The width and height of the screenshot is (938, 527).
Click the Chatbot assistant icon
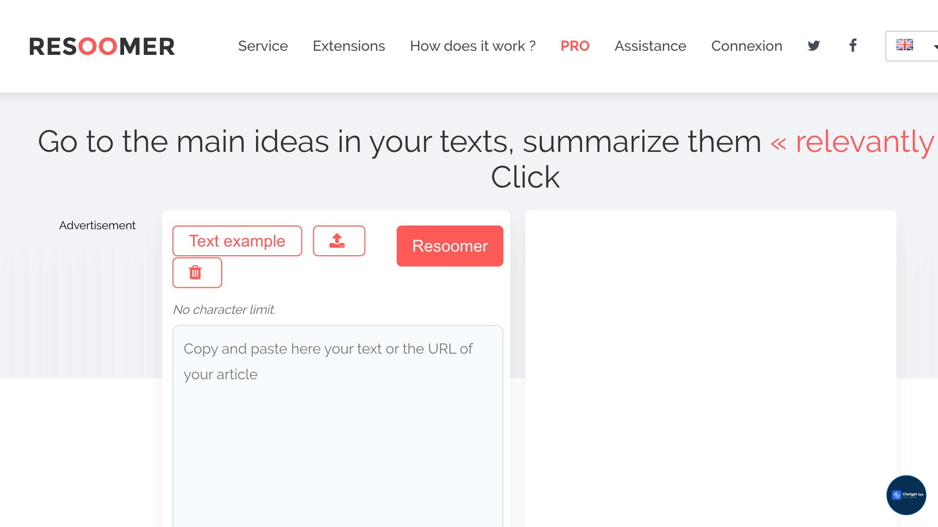907,495
